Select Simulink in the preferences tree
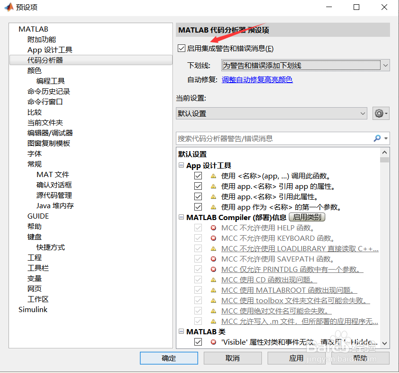Screen dimensions: 399x373 [33, 309]
